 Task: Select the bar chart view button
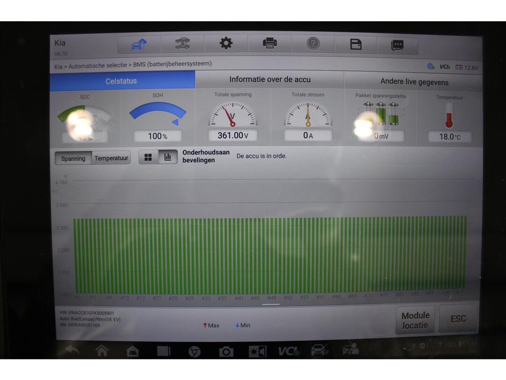click(x=168, y=158)
